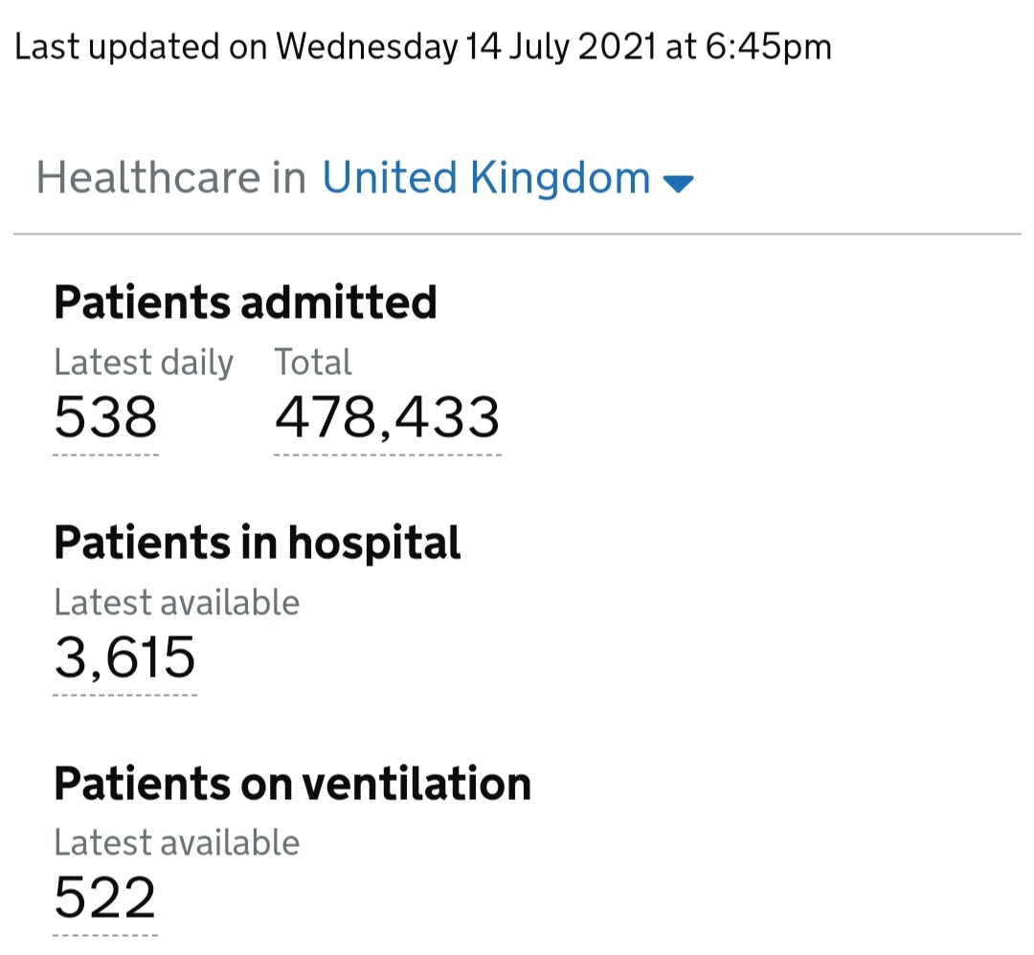Viewport: 1034px width, 955px height.
Task: Click the Last updated timestamp text
Action: tap(423, 48)
